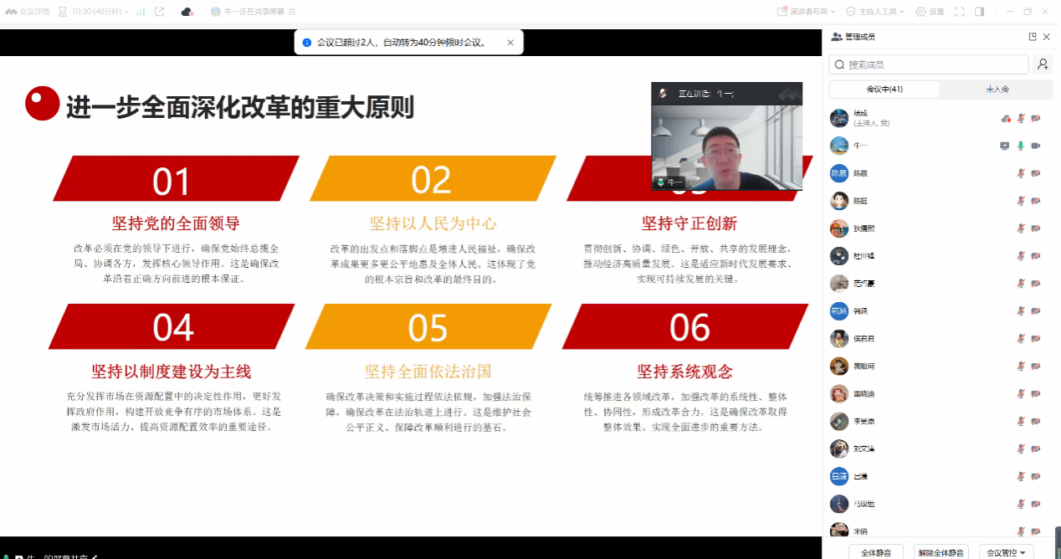
Task: Click the 全体静音 button
Action: pos(876,551)
